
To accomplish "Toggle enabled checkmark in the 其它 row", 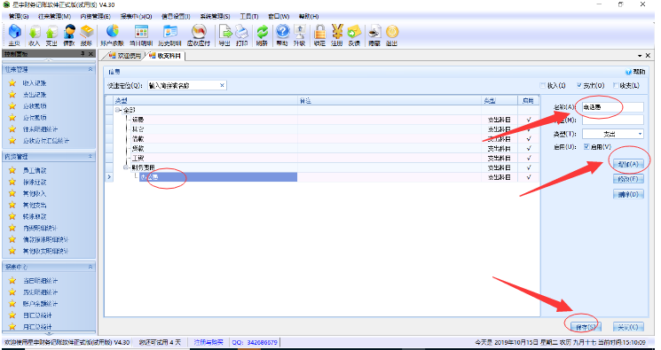I will (x=529, y=129).
